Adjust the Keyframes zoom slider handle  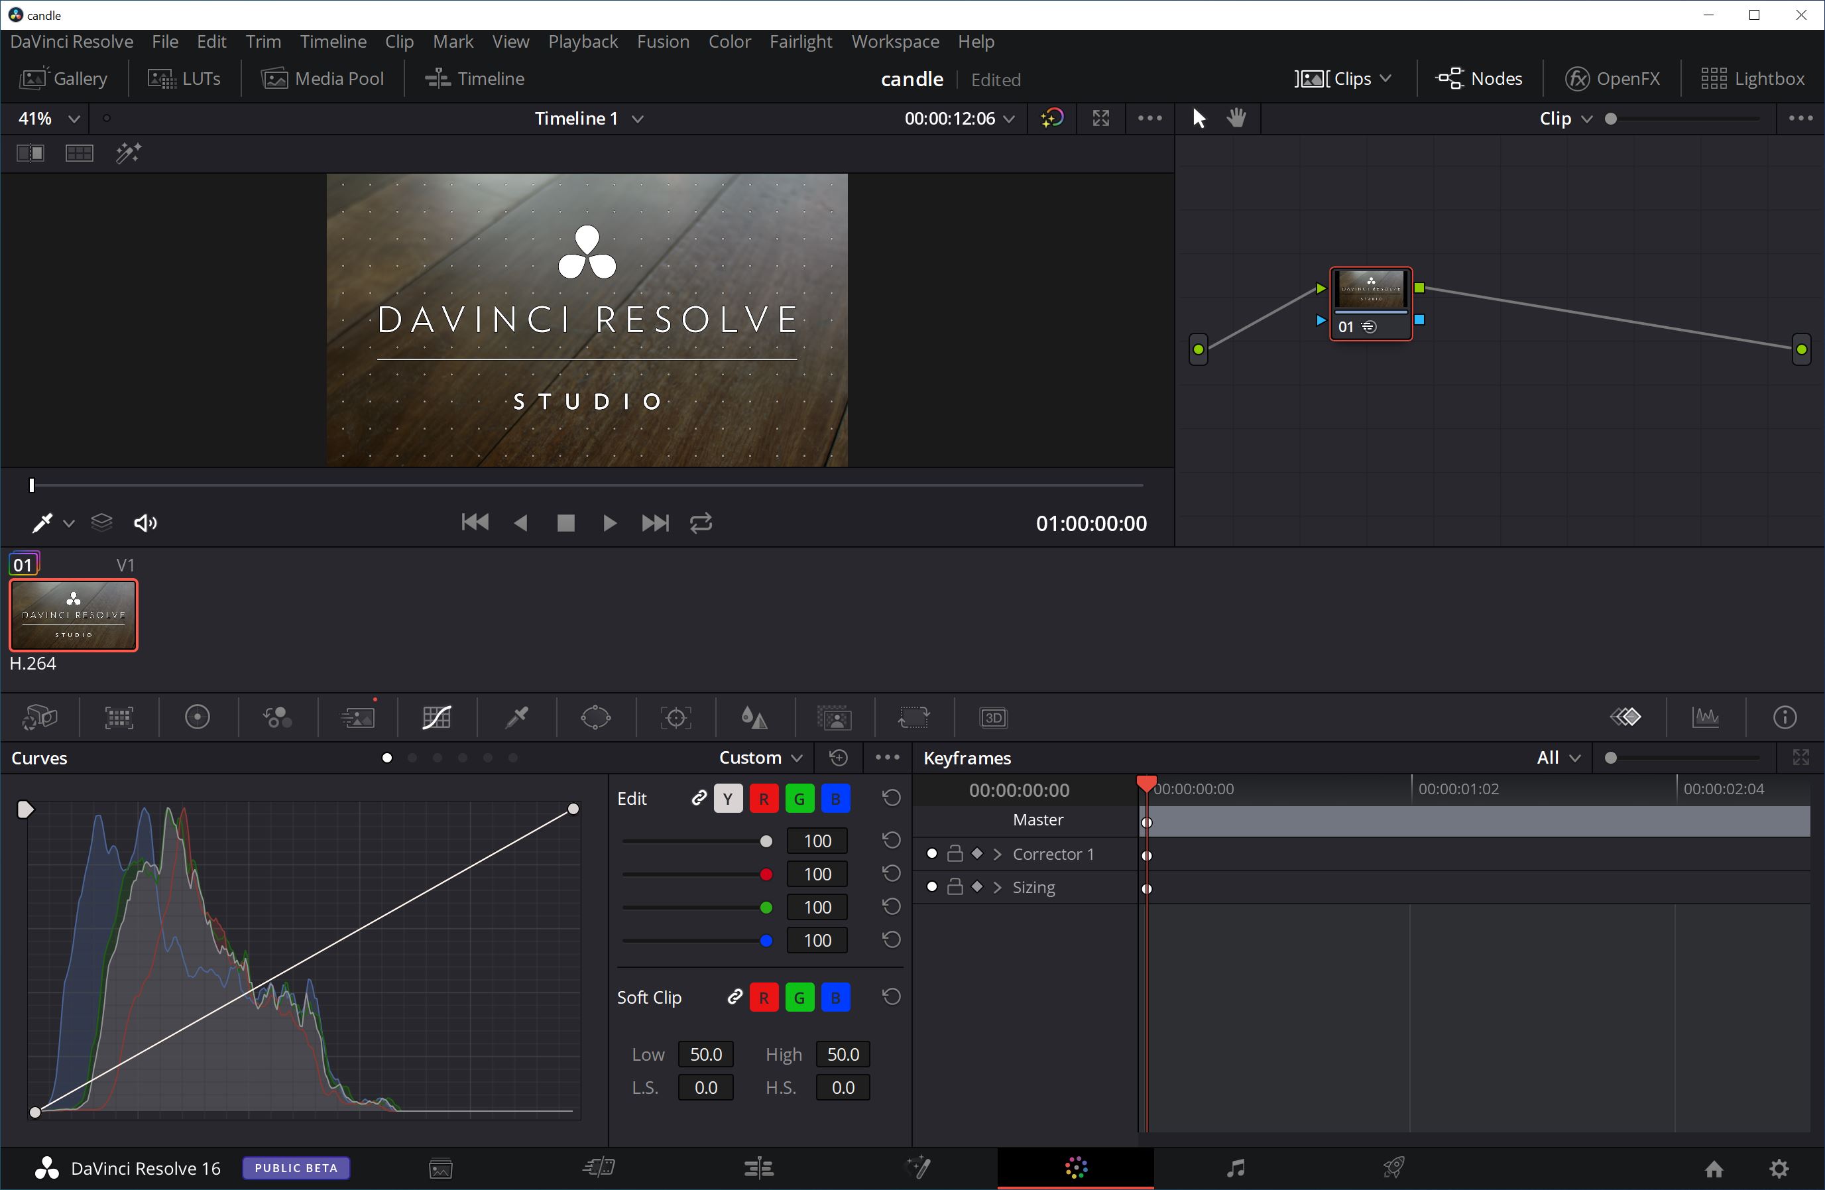point(1611,758)
